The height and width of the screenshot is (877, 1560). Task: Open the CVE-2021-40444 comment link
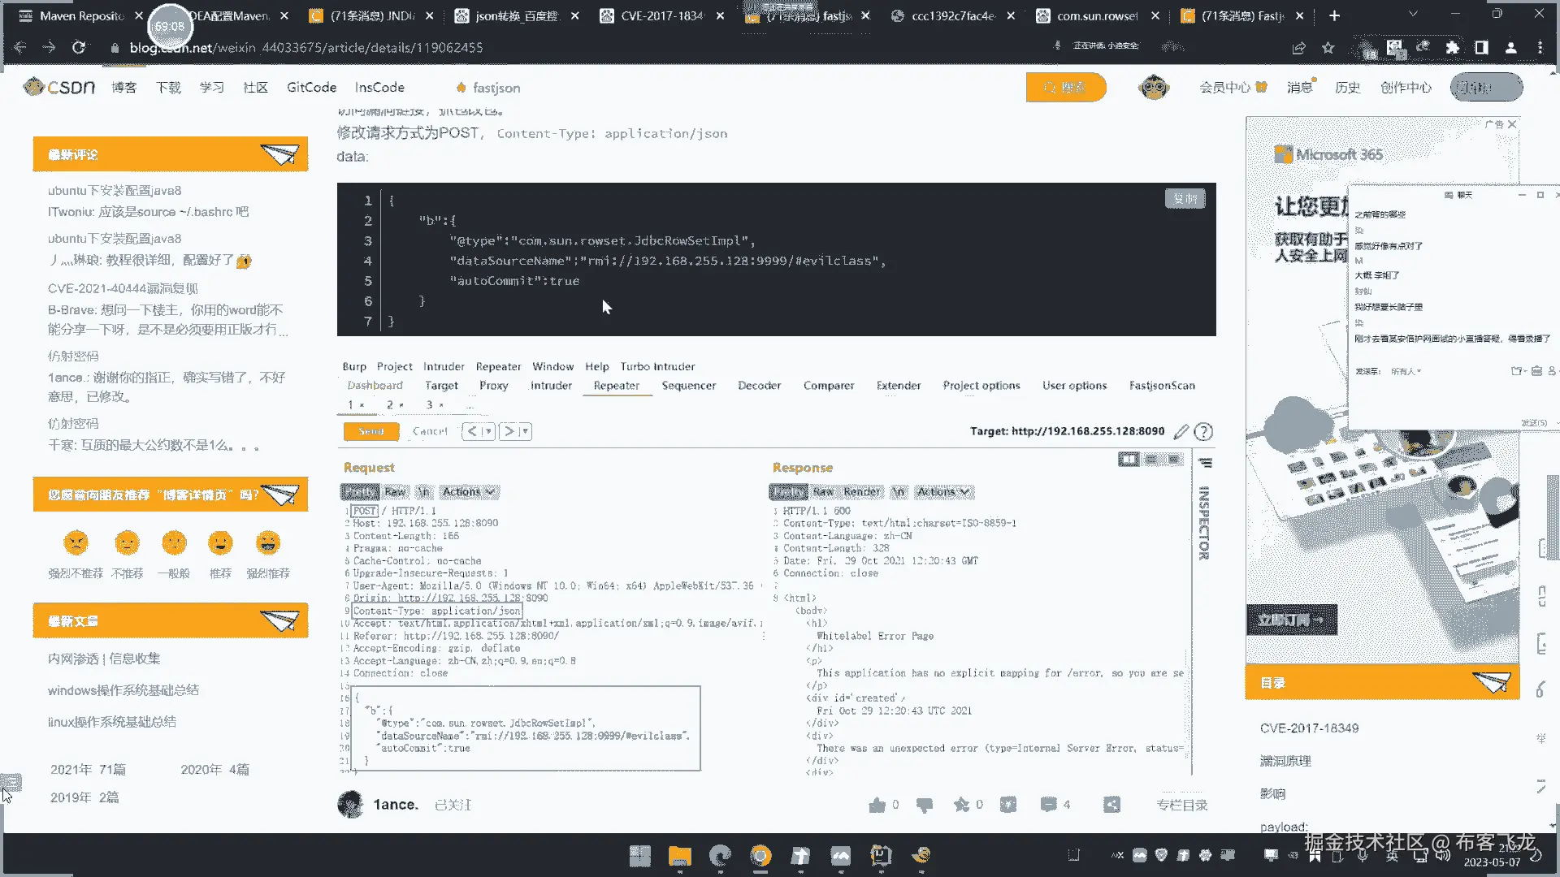click(123, 288)
